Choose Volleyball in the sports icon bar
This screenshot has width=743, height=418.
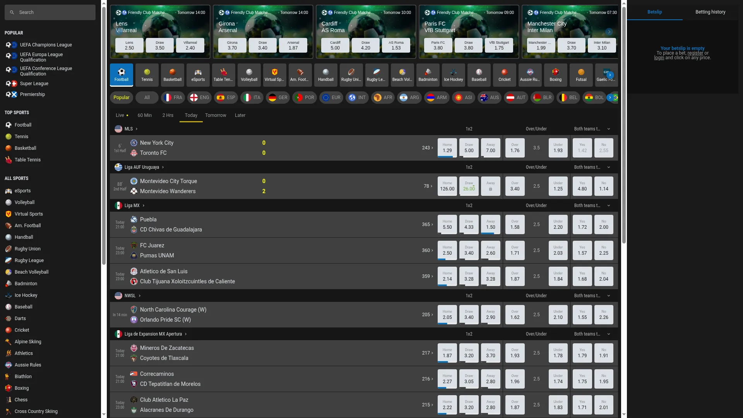pyautogui.click(x=249, y=75)
